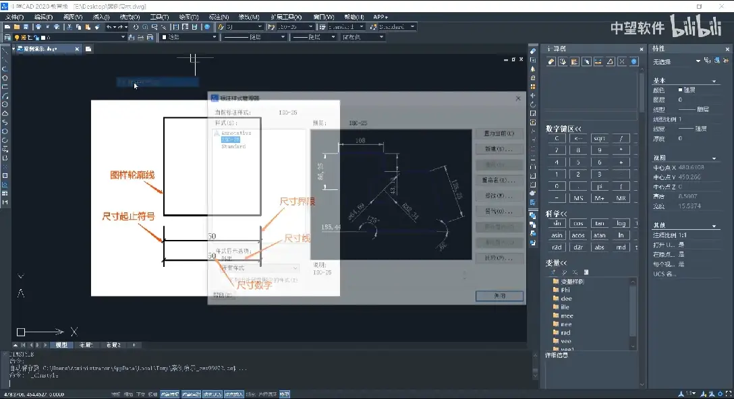Click the calculator C clear key
The image size is (734, 399).
pyautogui.click(x=557, y=138)
